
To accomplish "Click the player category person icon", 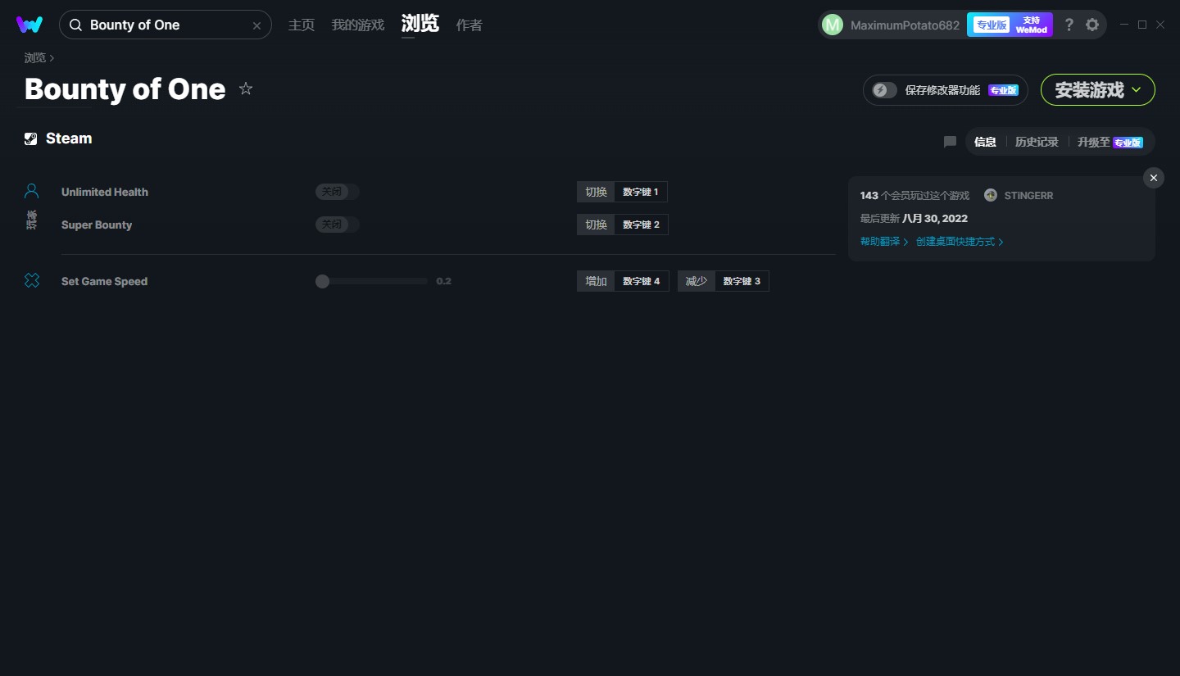I will coord(31,191).
